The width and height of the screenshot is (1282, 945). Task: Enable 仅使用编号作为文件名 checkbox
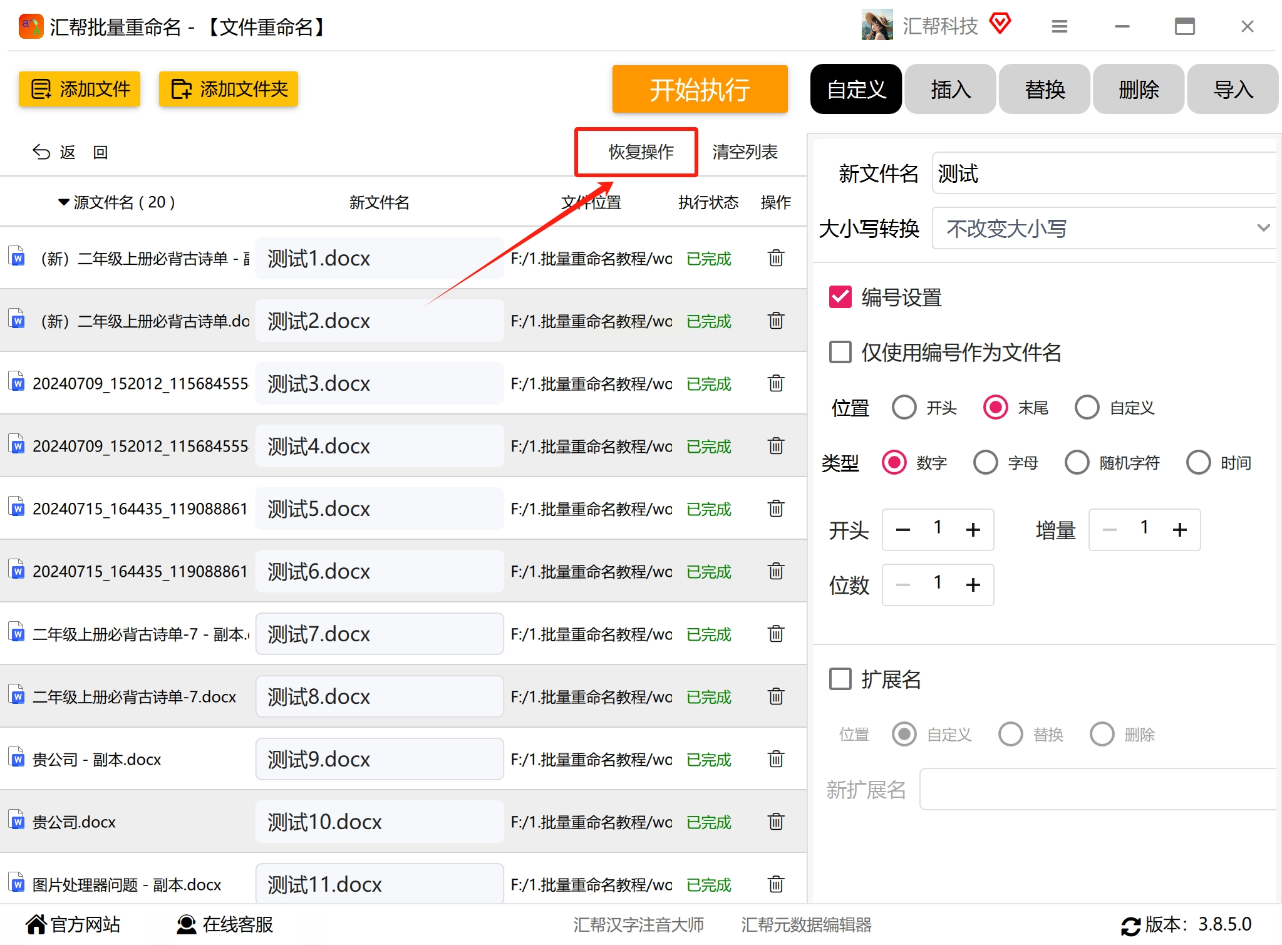pos(840,352)
